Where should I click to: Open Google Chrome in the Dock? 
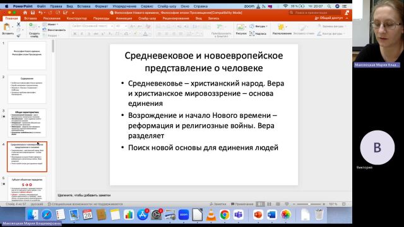225,214
